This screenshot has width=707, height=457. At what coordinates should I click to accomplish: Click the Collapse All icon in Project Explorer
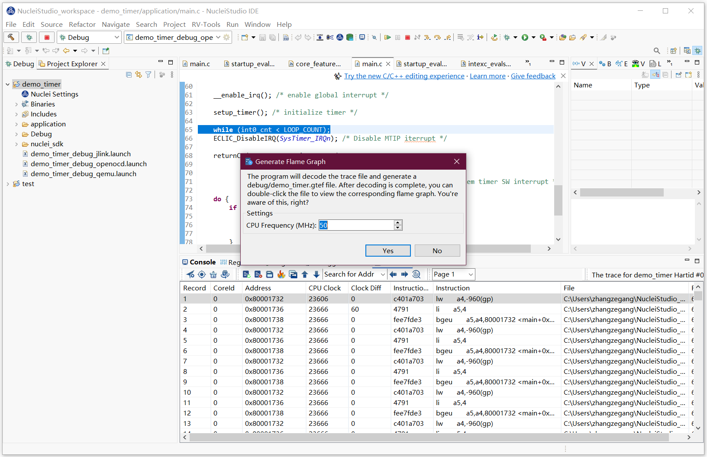[129, 75]
